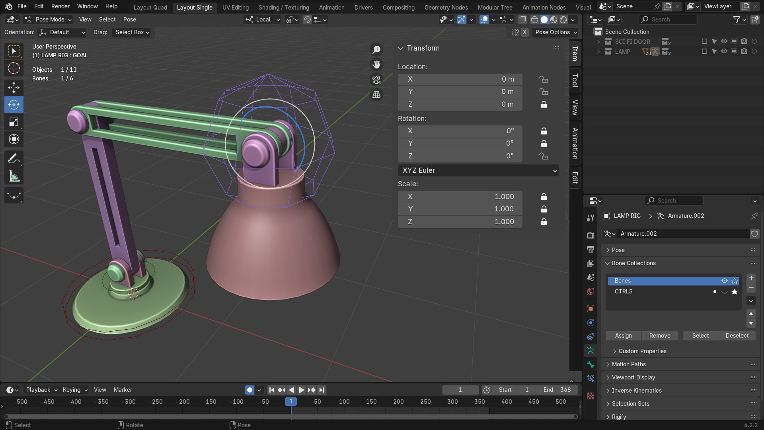Image resolution: width=764 pixels, height=430 pixels.
Task: Toggle auto keying record button
Action: (249, 390)
